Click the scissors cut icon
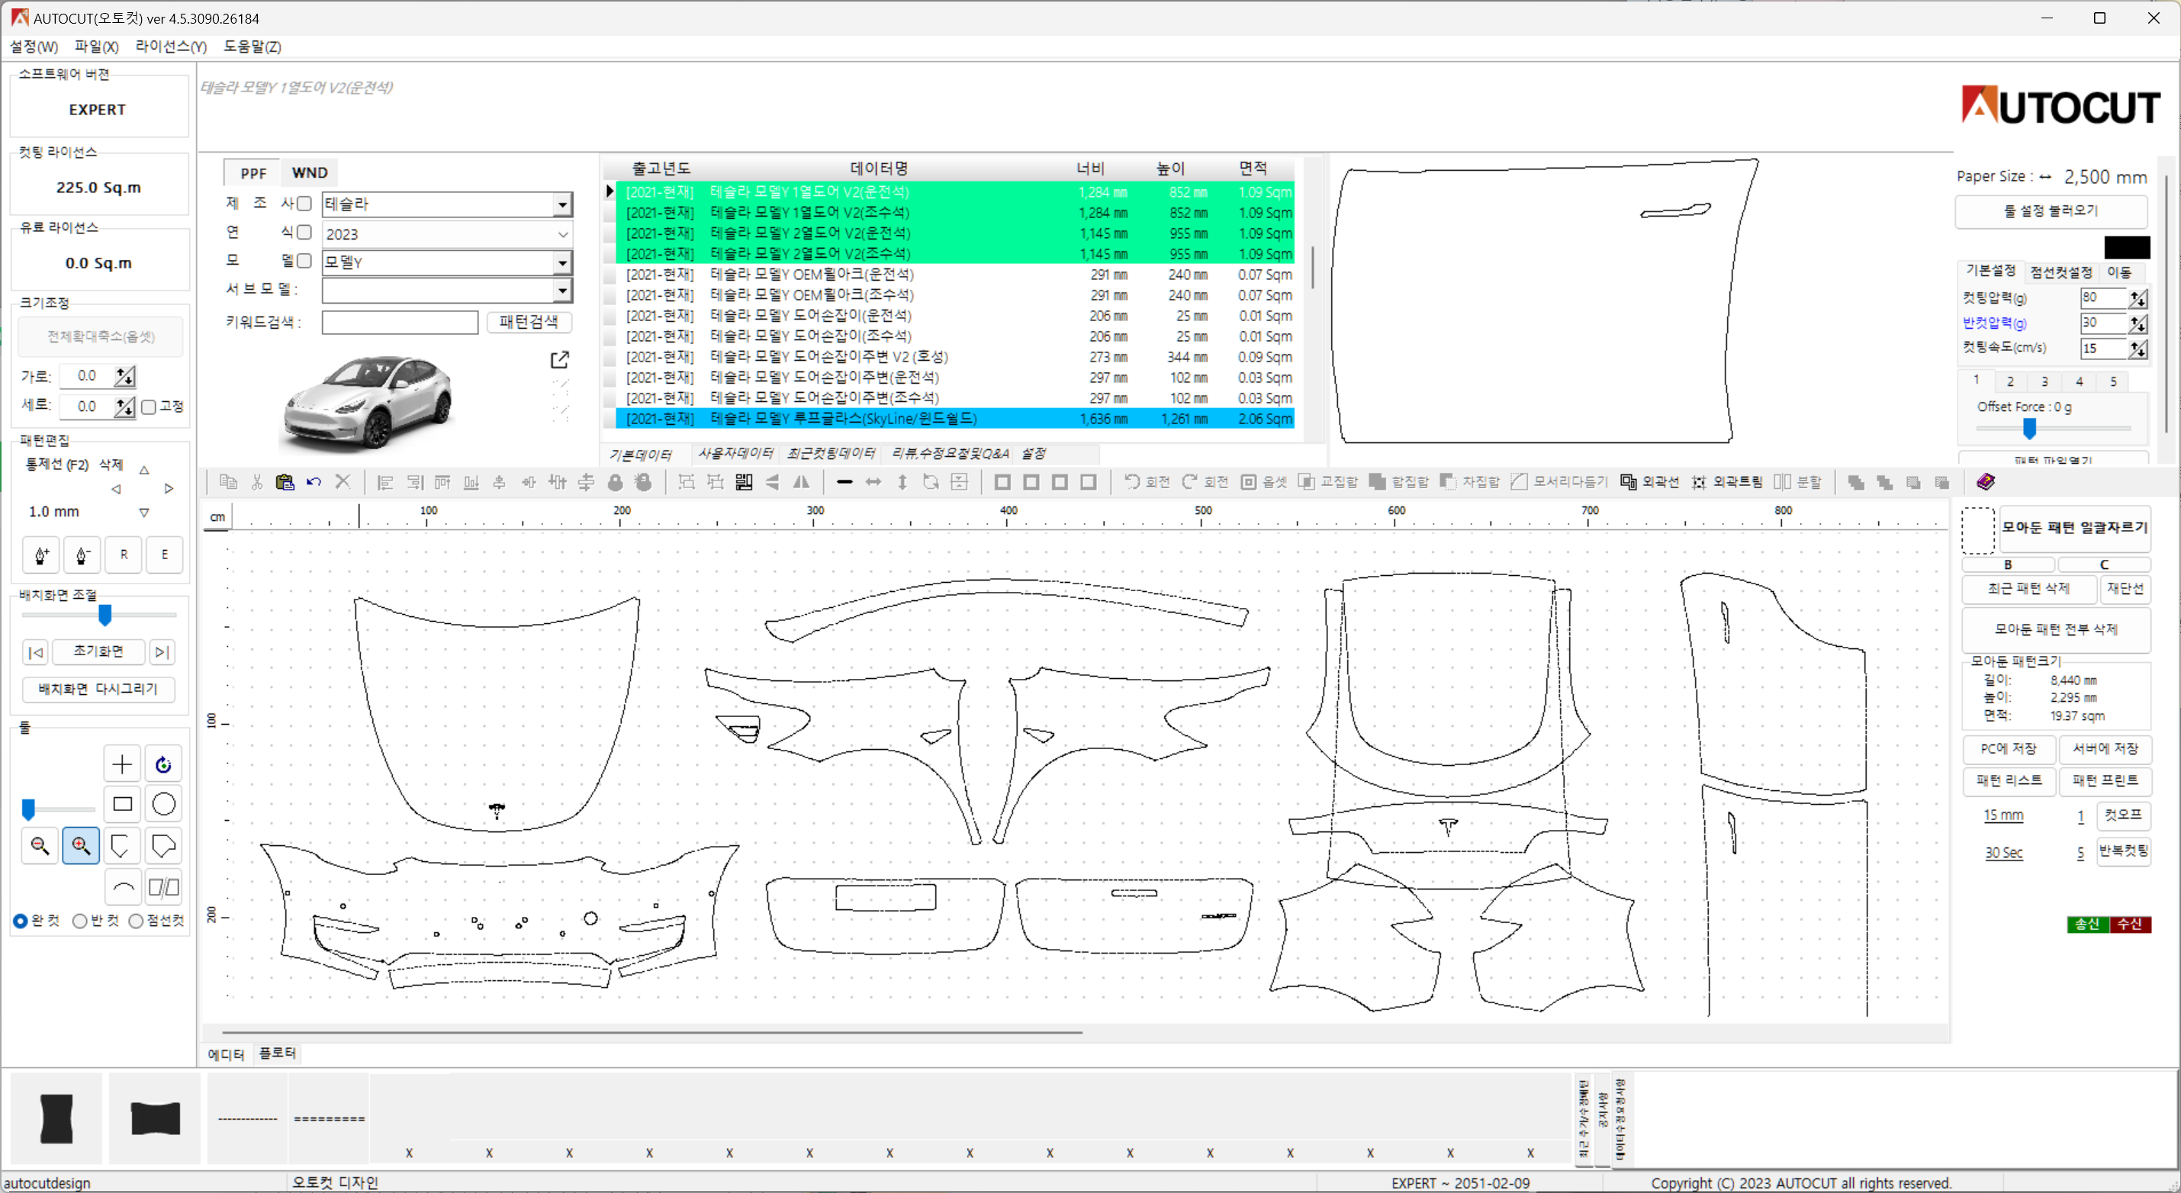The height and width of the screenshot is (1193, 2181). tap(257, 482)
